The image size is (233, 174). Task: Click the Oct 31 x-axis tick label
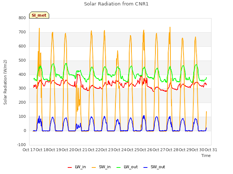coord(211,150)
